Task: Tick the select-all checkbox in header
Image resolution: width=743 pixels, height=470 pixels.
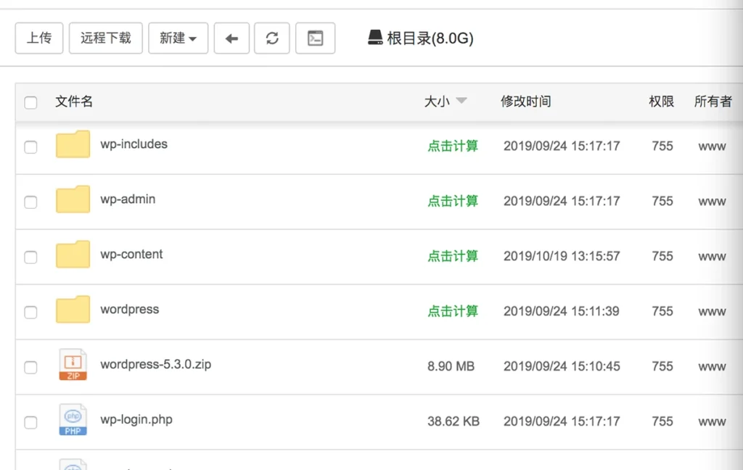Action: 30,102
